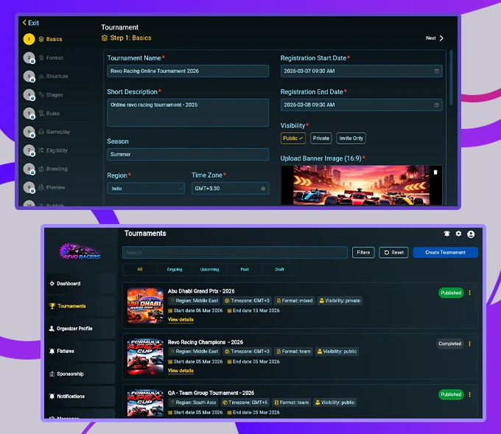
Task: Open the Time Zone GMT+5:30 selector
Action: coord(229,189)
